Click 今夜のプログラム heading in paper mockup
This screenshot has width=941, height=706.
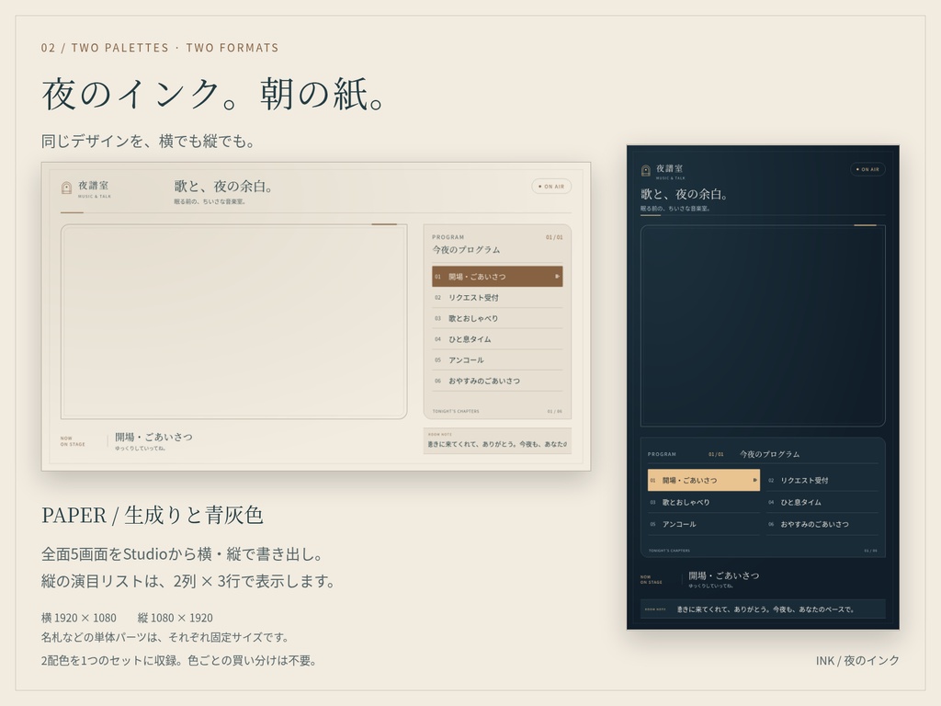pos(466,250)
